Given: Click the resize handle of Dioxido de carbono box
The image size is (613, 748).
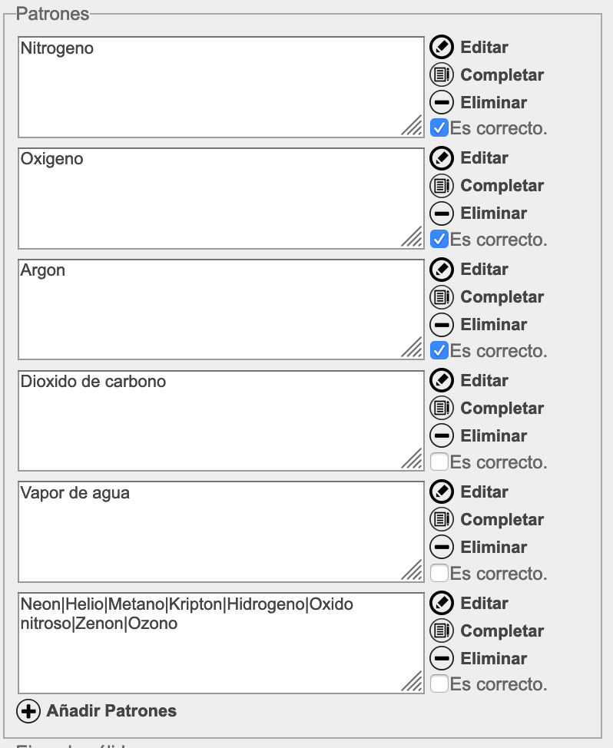Looking at the screenshot, I should coord(413,459).
